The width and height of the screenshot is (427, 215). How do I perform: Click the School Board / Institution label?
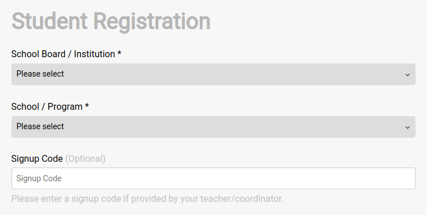tap(66, 54)
